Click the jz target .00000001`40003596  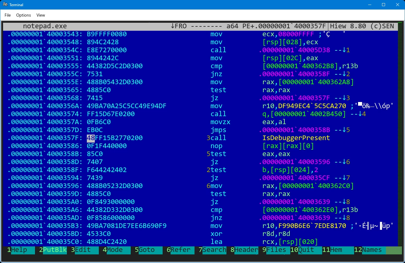click(295, 162)
